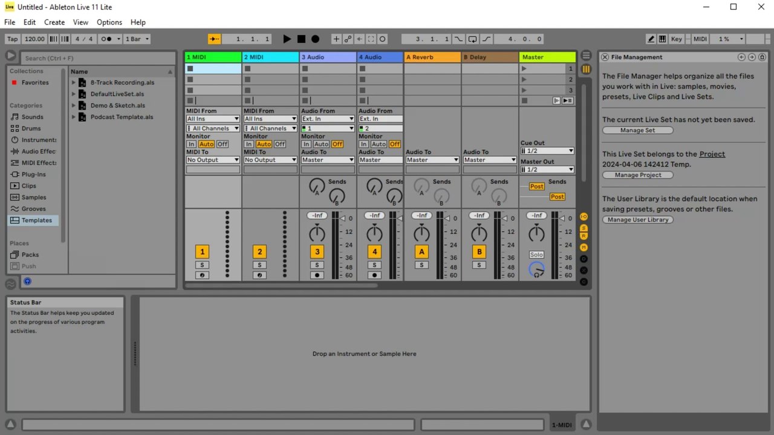
Task: Adjust 3 Audio pan knob
Action: pos(317,233)
